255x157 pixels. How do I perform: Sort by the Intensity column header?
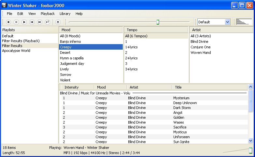click(78, 87)
